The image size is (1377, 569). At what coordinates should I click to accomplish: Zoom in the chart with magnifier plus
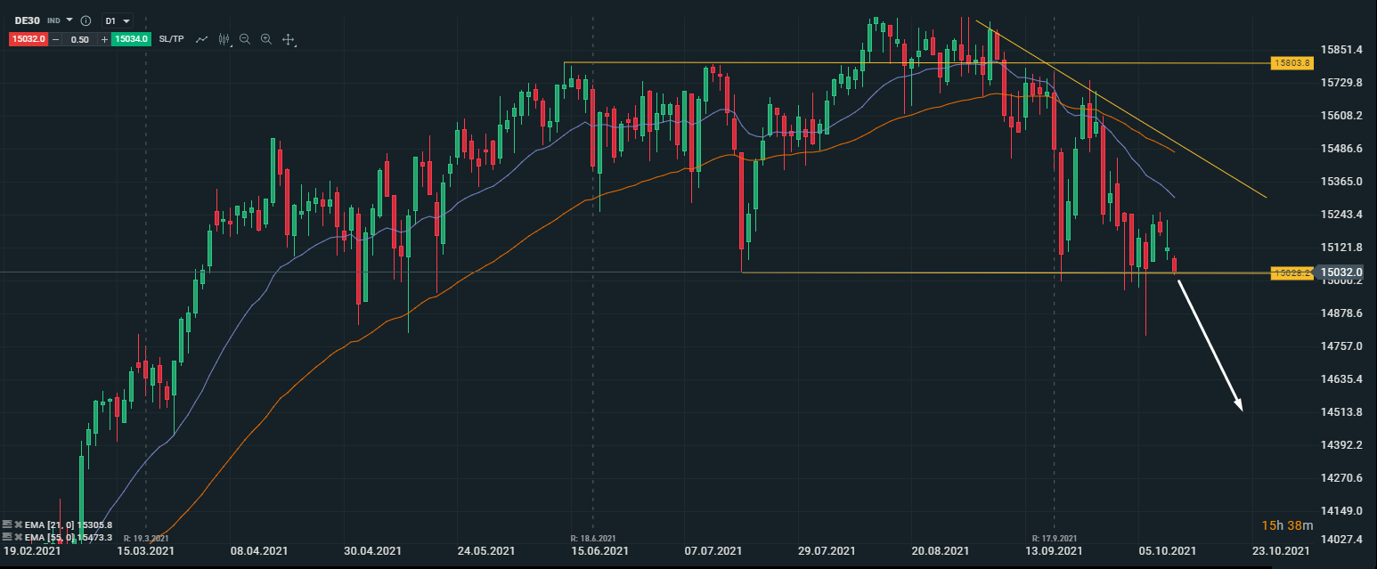point(266,39)
